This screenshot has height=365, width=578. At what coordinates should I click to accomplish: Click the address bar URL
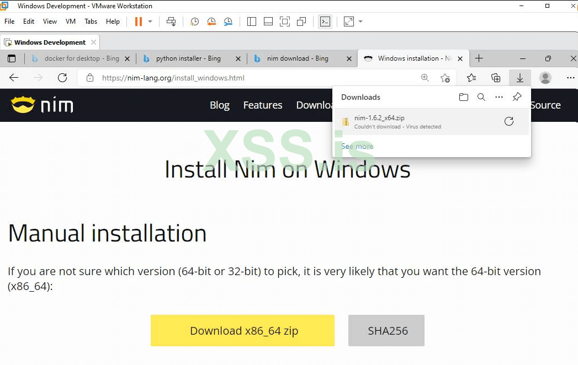173,78
